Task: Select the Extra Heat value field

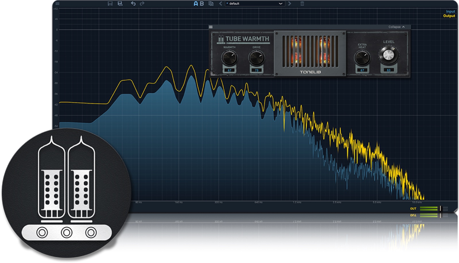Action: coord(362,70)
